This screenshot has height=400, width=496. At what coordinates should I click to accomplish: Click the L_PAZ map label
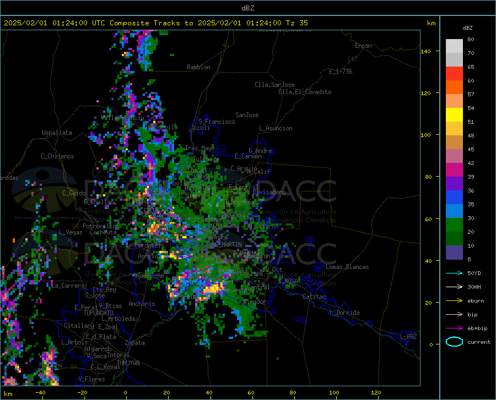[x=408, y=337]
